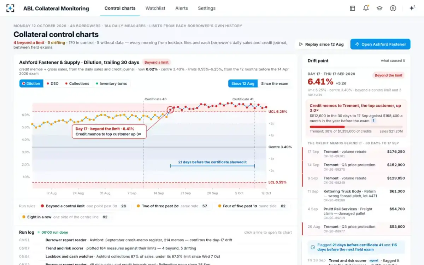Click the Certificate 40 marker on chart
This screenshot has height=265, width=424.
click(x=155, y=99)
